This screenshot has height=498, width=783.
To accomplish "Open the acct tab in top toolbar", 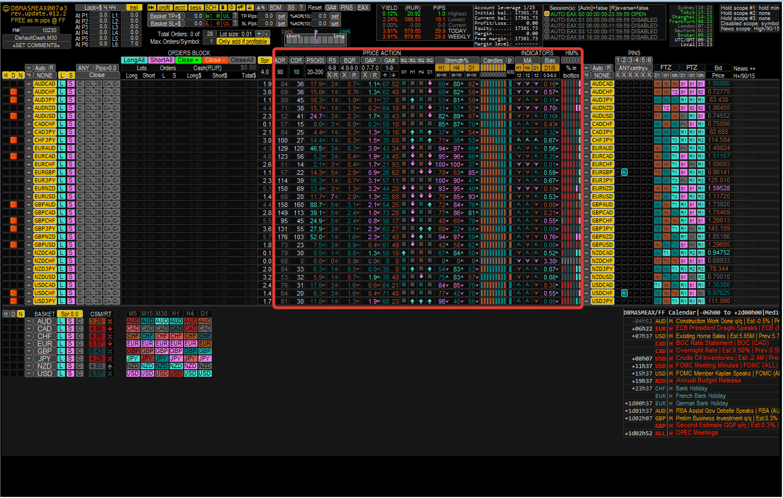I will [x=180, y=7].
